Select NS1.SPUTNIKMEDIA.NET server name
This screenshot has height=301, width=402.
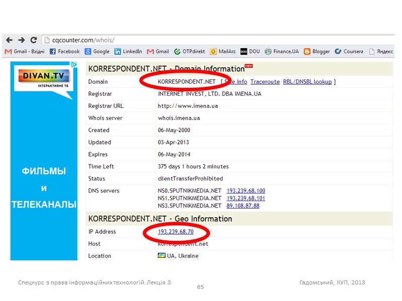pos(189,198)
